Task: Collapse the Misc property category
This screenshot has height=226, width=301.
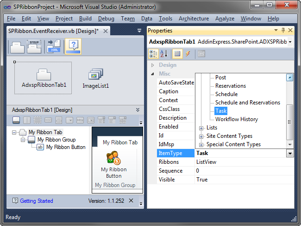Action: click(153, 74)
